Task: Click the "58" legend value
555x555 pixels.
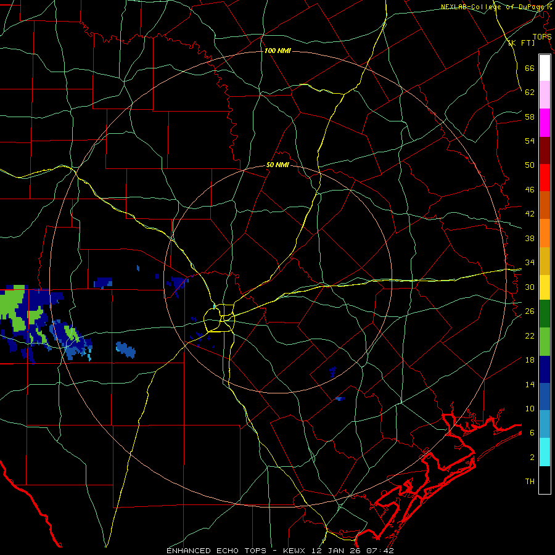Action: [530, 117]
